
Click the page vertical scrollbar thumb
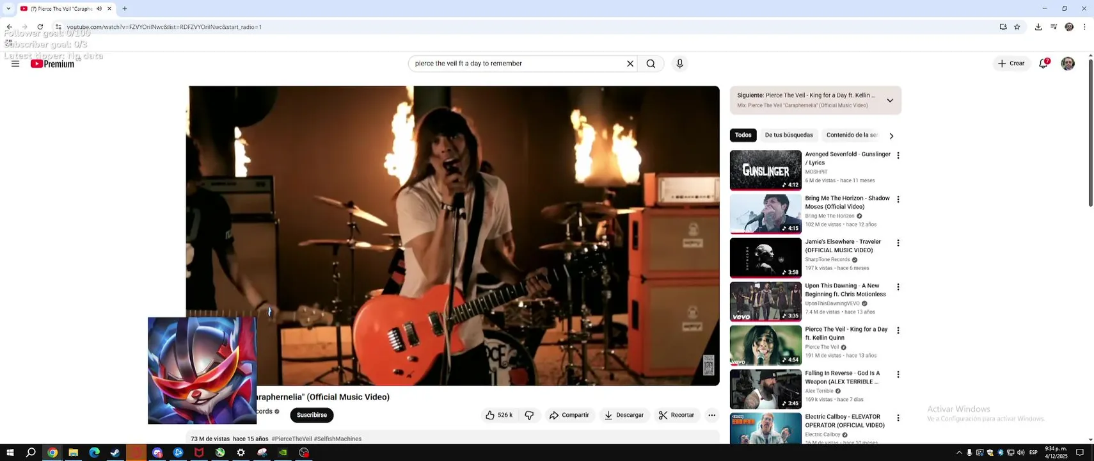[x=1090, y=133]
